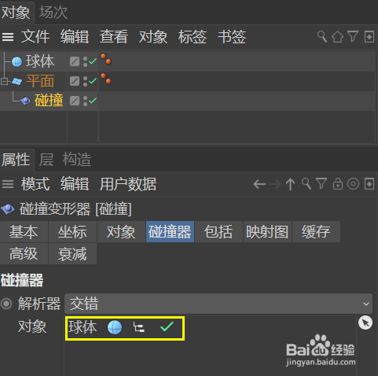Click the back arrow in Attributes panel
378x376 pixels.
coord(259,184)
